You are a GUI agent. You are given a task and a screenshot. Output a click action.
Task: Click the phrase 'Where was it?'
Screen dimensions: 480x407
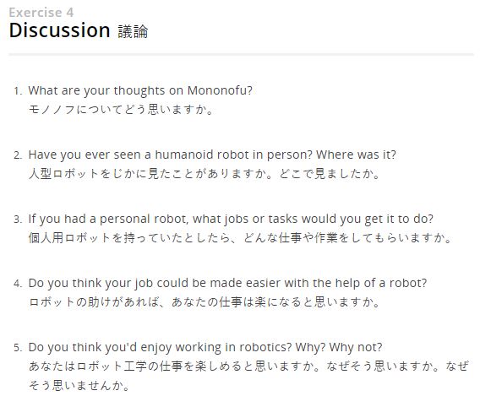coord(356,155)
